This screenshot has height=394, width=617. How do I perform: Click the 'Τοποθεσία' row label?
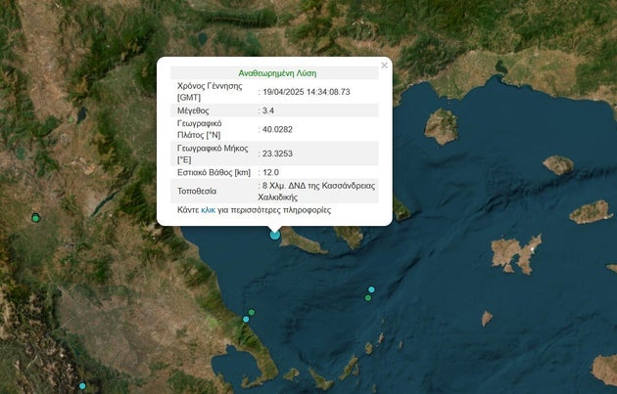(197, 192)
